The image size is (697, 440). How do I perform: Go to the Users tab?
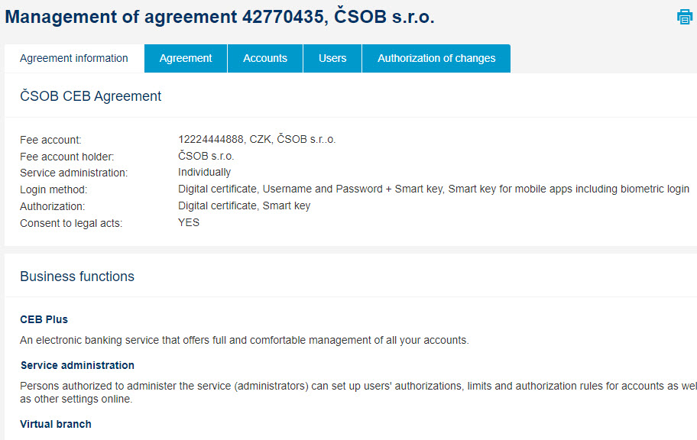point(332,58)
